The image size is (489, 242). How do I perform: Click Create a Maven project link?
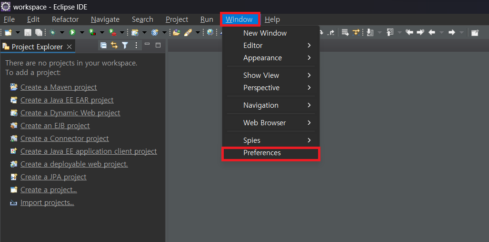point(59,87)
